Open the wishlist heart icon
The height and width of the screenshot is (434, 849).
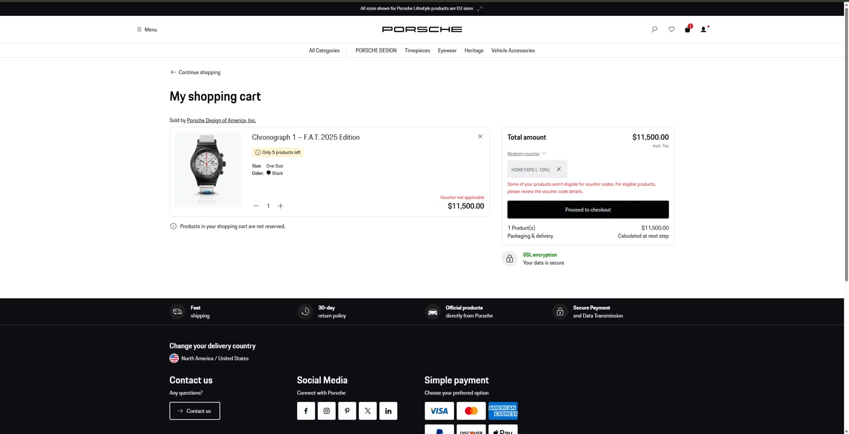tap(671, 29)
